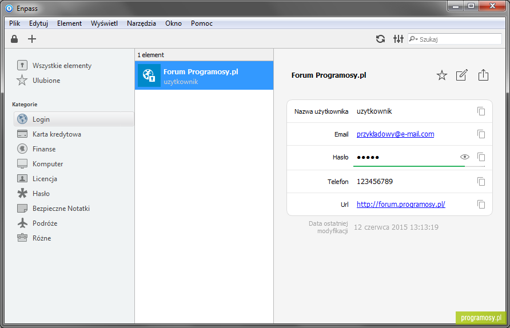Viewport: 510px width, 328px height.
Task: Open search options dropdown magnifier
Action: pyautogui.click(x=413, y=39)
